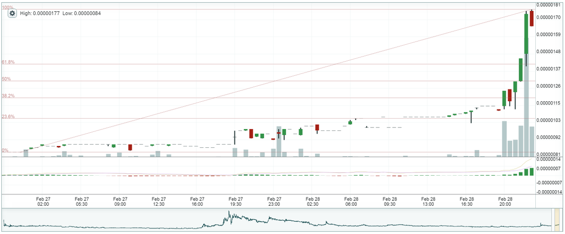Click the last red candle at the chart's right edge
The image size is (565, 234).
532,18
